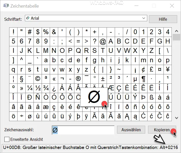Select the lowercase þ (thorn) character
Screen dimensions: 181x153
[x=78, y=116]
